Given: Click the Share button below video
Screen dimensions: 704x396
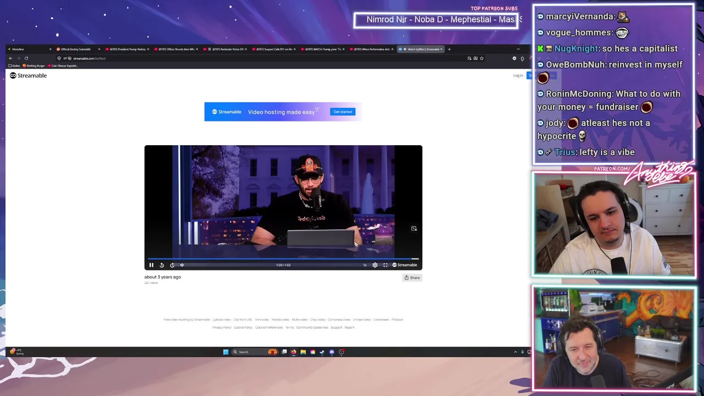Looking at the screenshot, I should coord(413,278).
